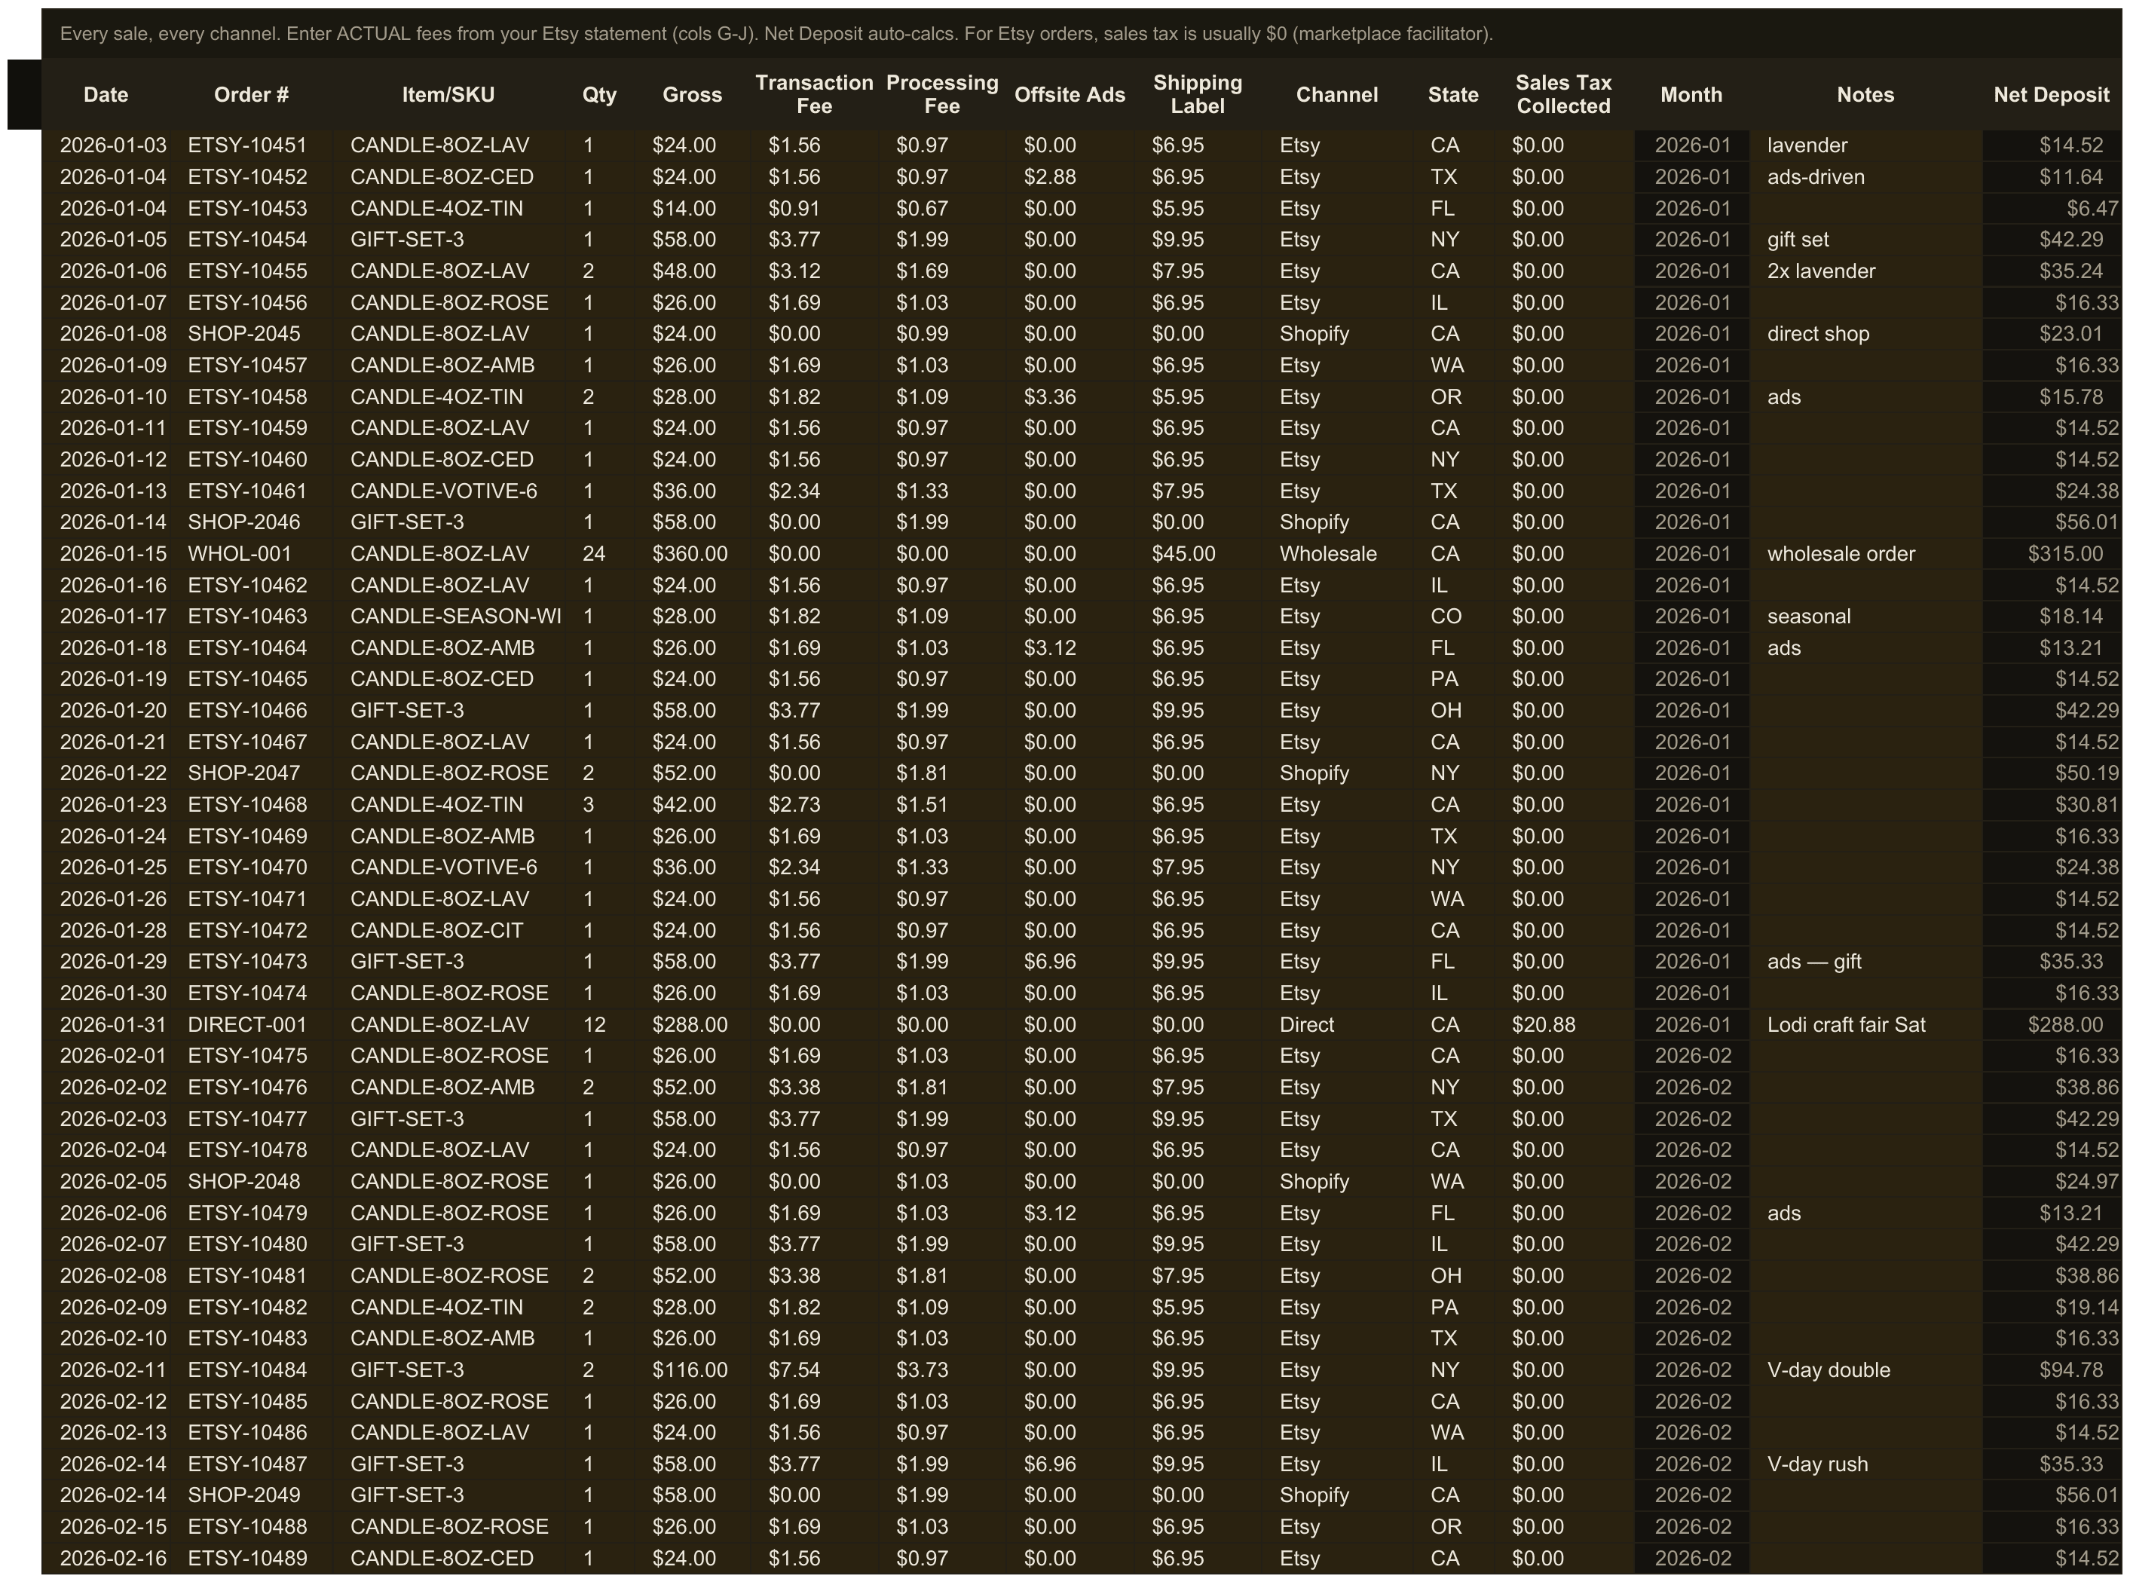Screen dimensions: 2130x1582
Task: Select the Item/SKU column header
Action: 448,95
